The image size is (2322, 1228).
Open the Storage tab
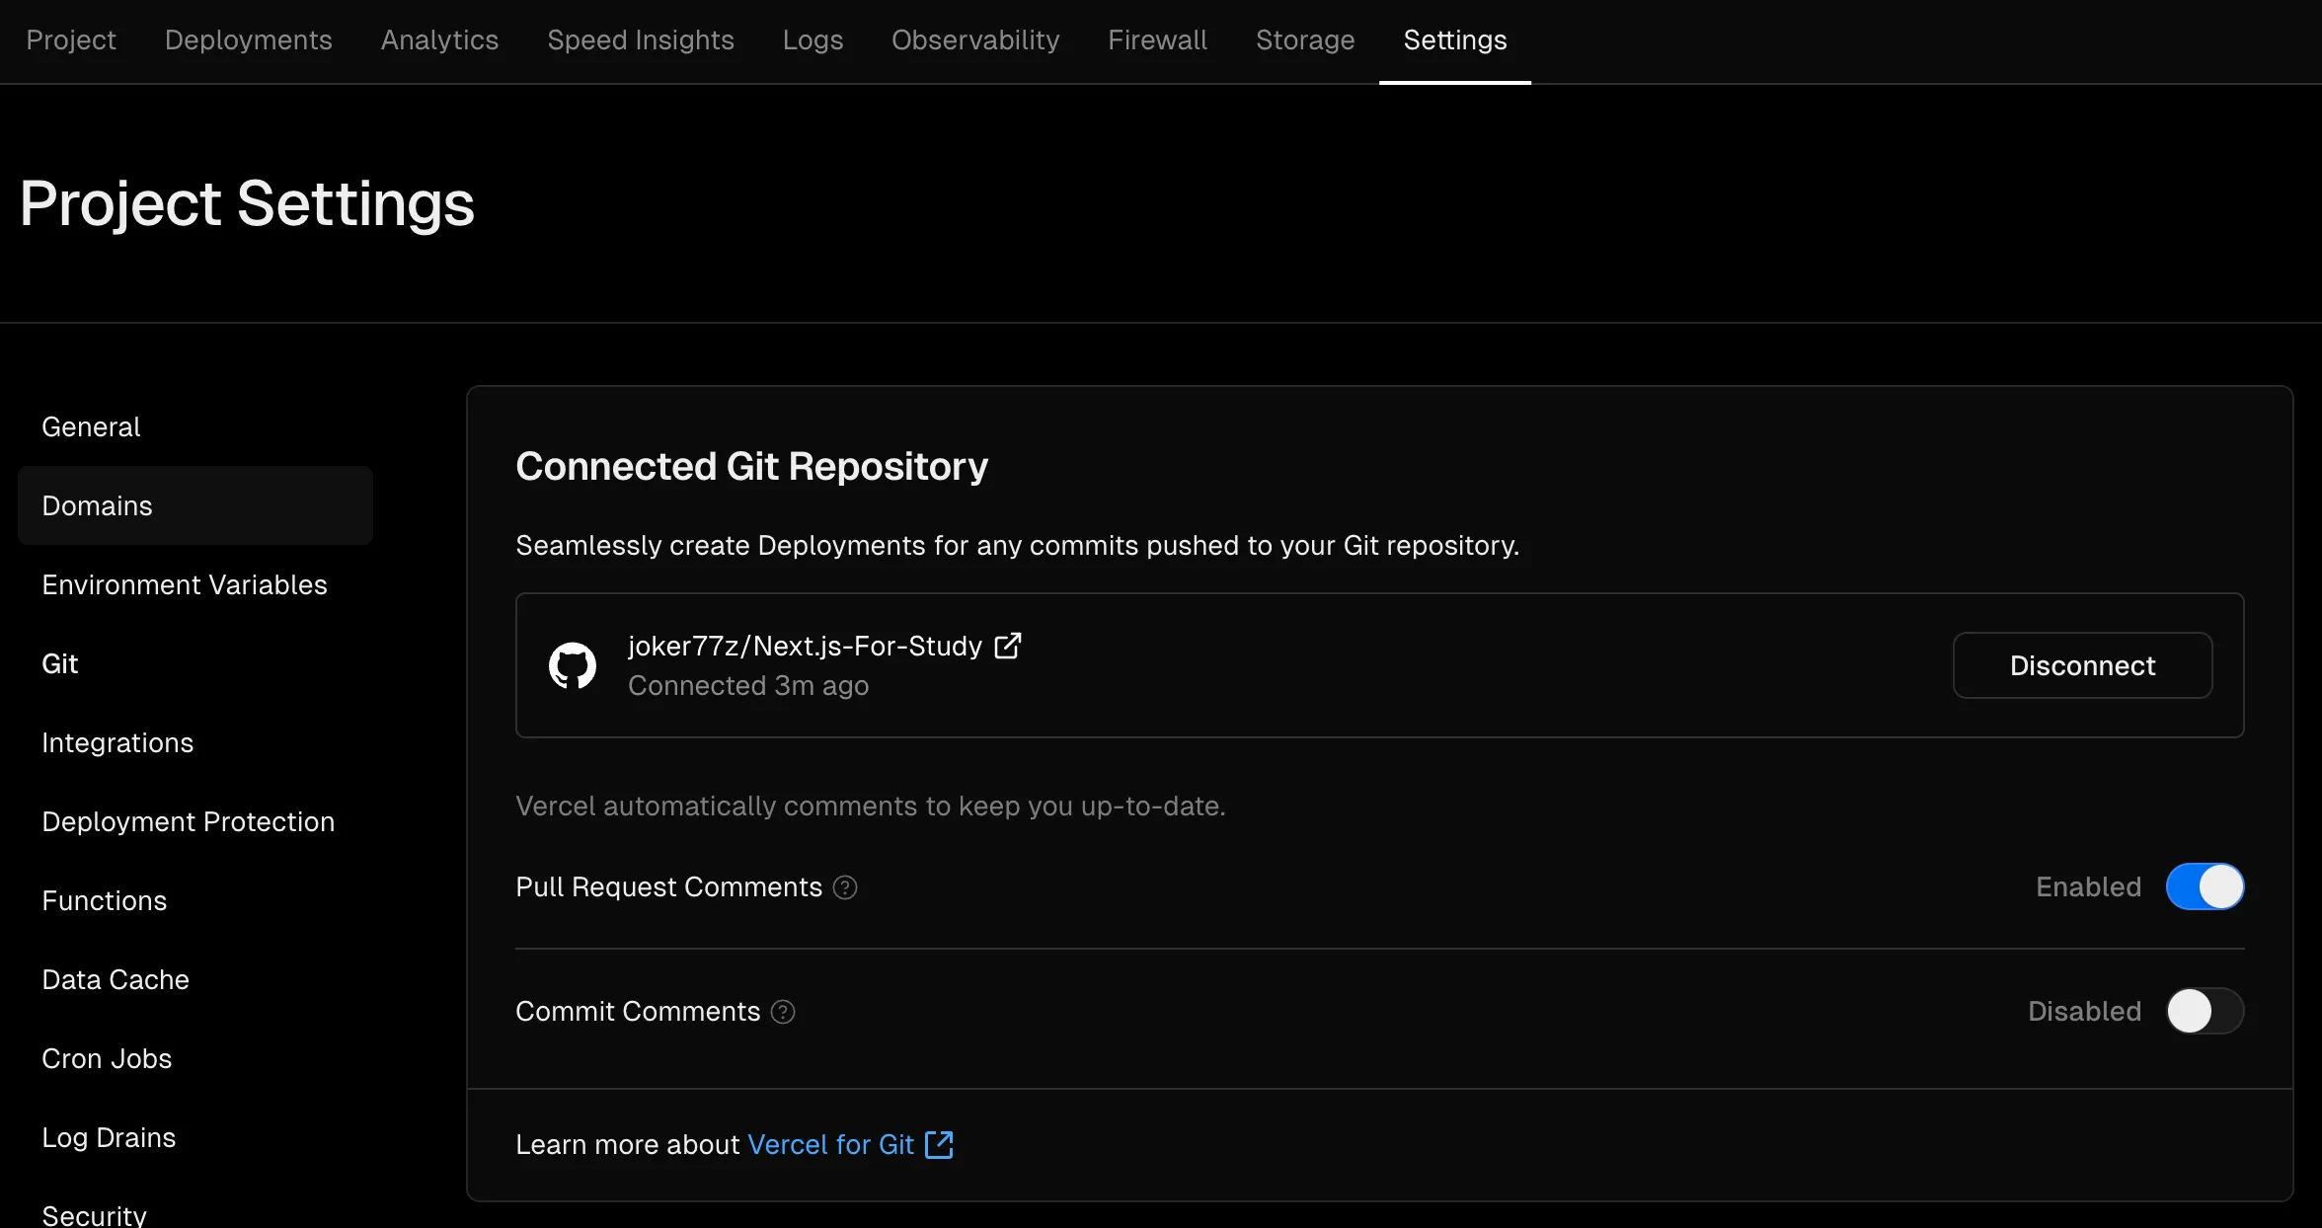[1305, 39]
